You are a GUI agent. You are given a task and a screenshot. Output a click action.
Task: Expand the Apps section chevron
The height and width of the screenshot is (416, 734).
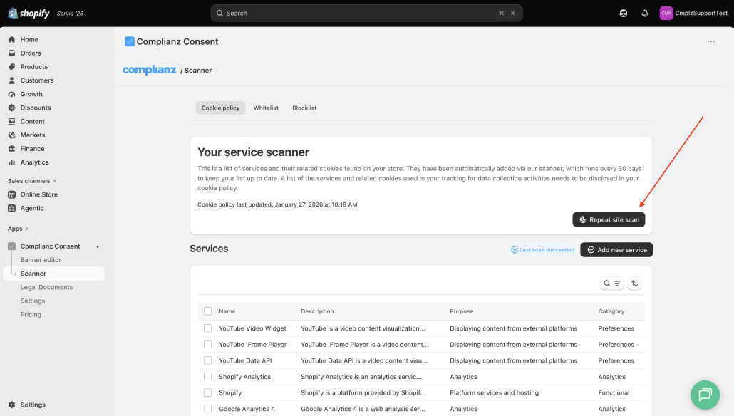click(x=26, y=229)
